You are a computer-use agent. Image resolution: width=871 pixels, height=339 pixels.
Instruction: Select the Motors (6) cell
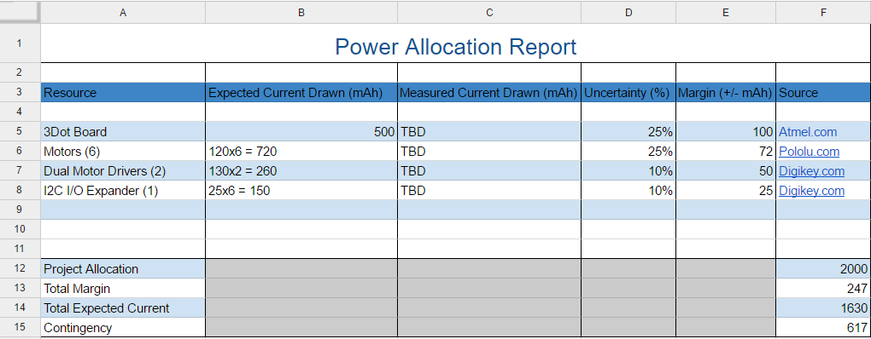tap(123, 152)
